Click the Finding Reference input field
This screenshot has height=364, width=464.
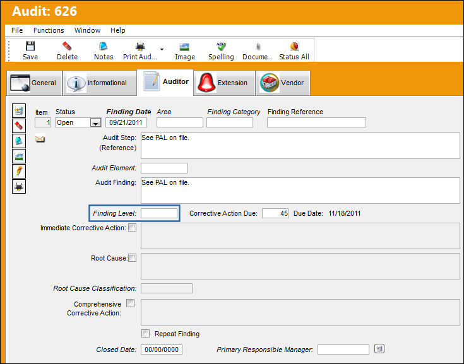[316, 122]
